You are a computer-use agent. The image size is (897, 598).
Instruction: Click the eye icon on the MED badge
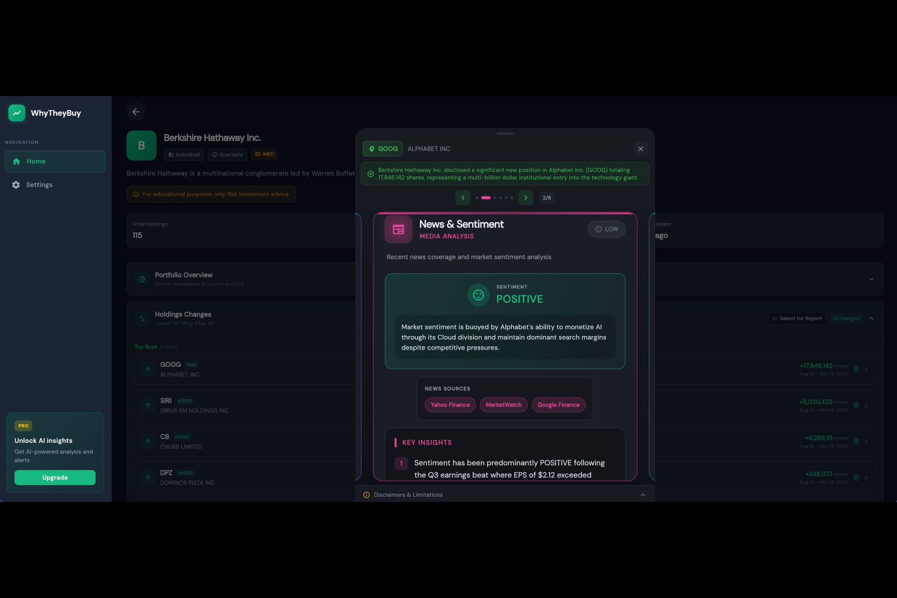pos(258,154)
